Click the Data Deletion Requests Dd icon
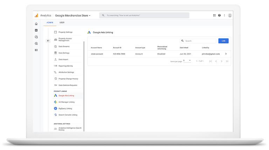The image size is (269, 150). tap(56, 85)
